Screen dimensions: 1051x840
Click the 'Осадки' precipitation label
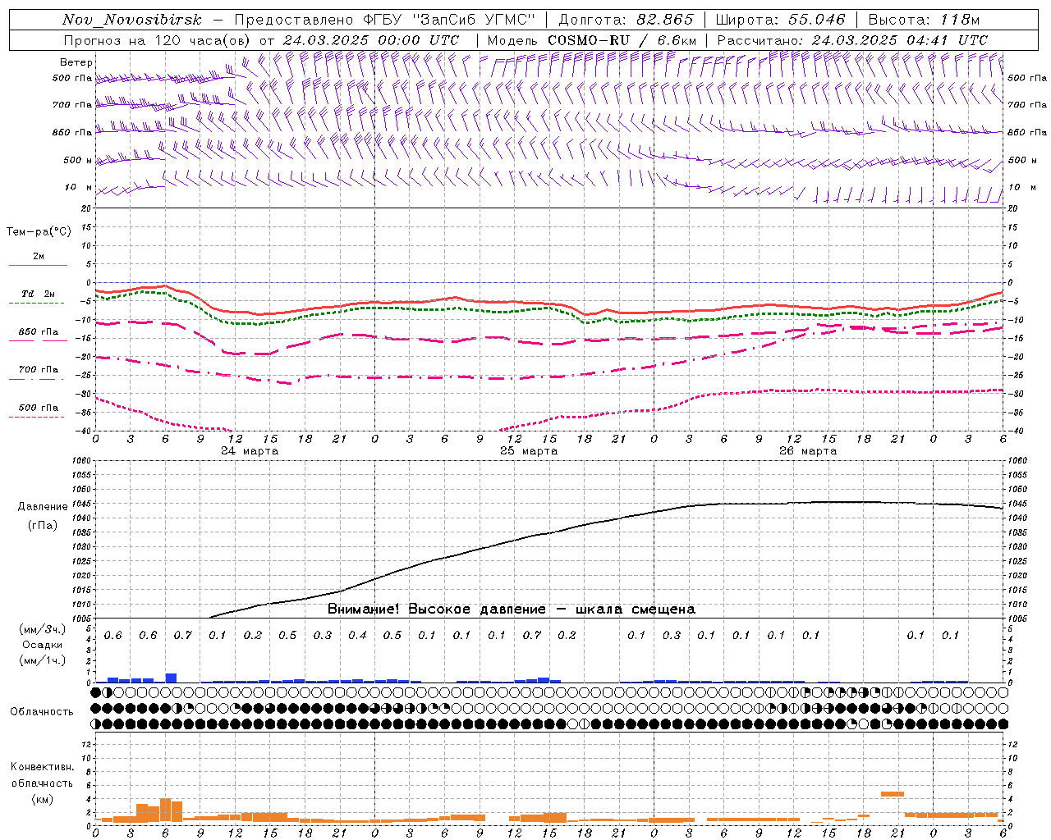point(42,645)
